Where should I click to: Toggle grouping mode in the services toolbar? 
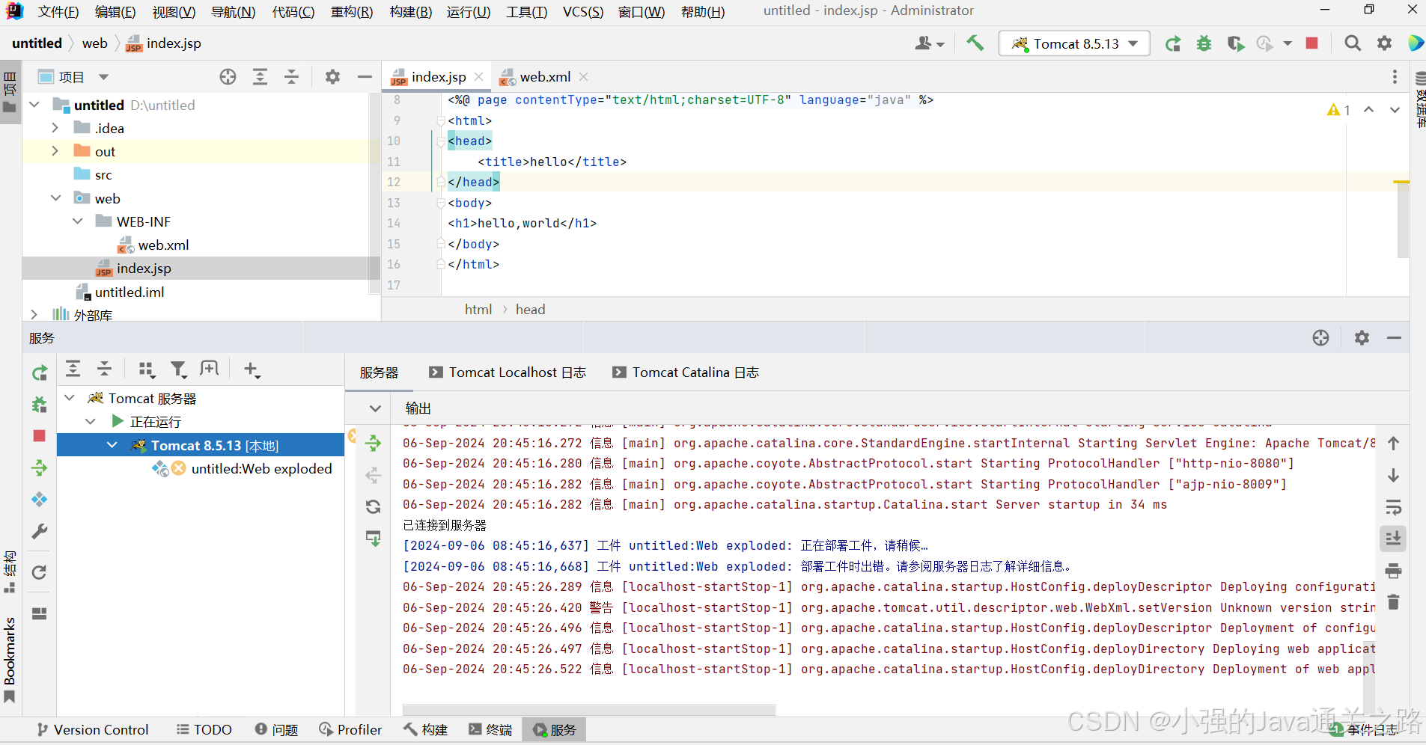[147, 370]
